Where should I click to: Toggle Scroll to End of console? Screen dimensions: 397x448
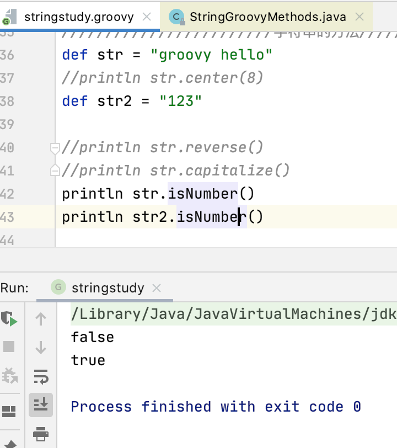tap(41, 404)
